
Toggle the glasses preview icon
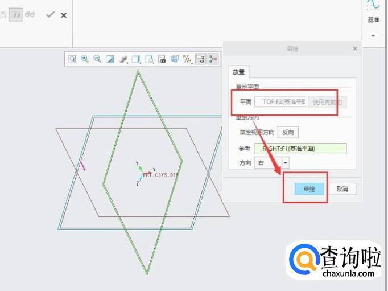coord(30,14)
